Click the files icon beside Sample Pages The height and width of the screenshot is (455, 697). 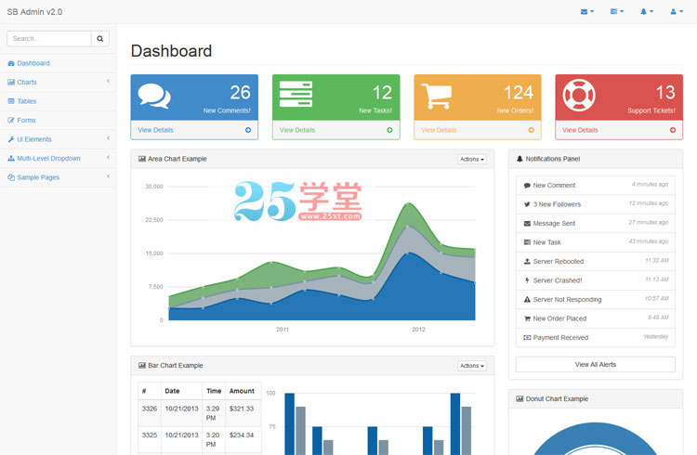click(x=11, y=177)
